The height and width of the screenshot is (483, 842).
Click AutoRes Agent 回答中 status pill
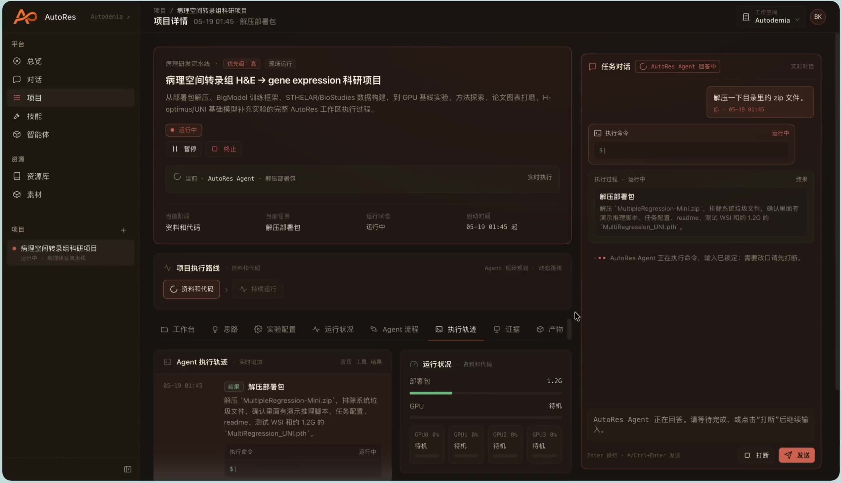click(x=677, y=66)
